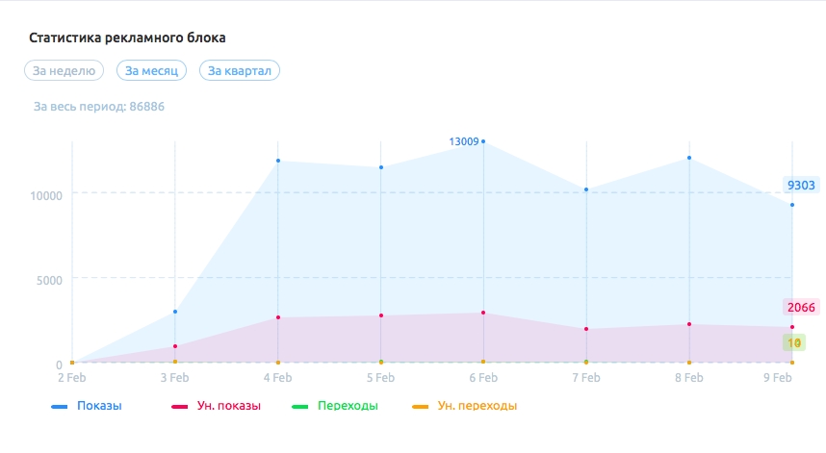Click the green Переходы legend marker
Viewport: 826px width, 453px height.
pos(299,407)
